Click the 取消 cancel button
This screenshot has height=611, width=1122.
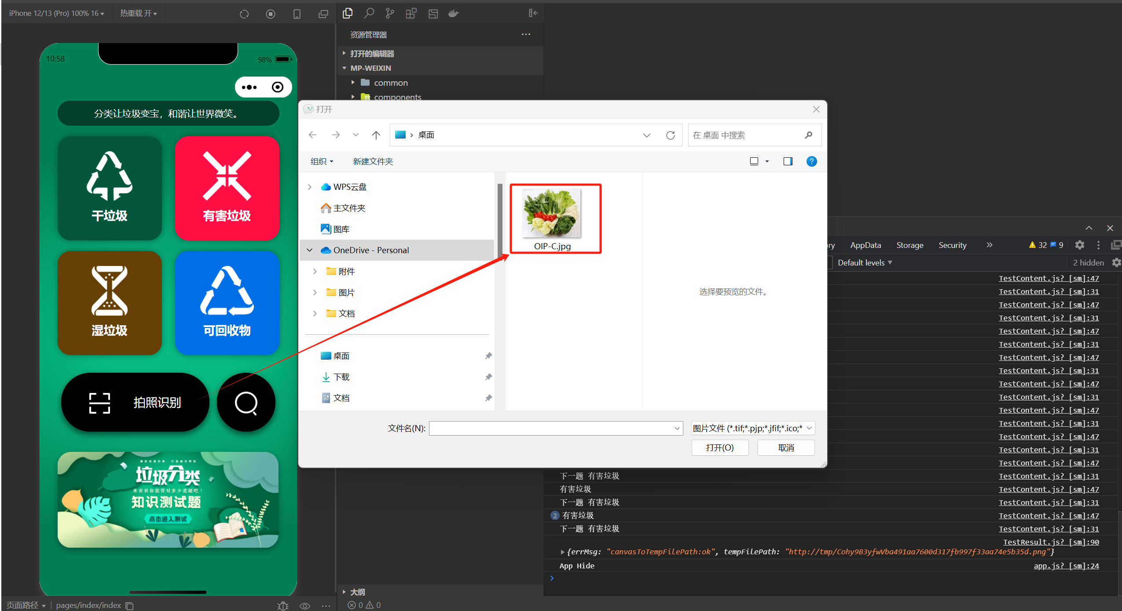tap(786, 447)
